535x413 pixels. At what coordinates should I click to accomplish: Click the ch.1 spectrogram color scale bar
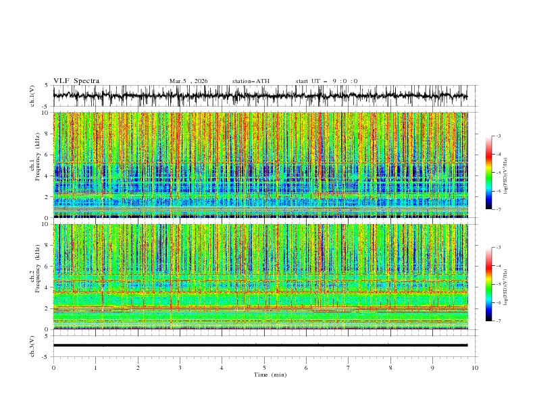[x=488, y=173]
